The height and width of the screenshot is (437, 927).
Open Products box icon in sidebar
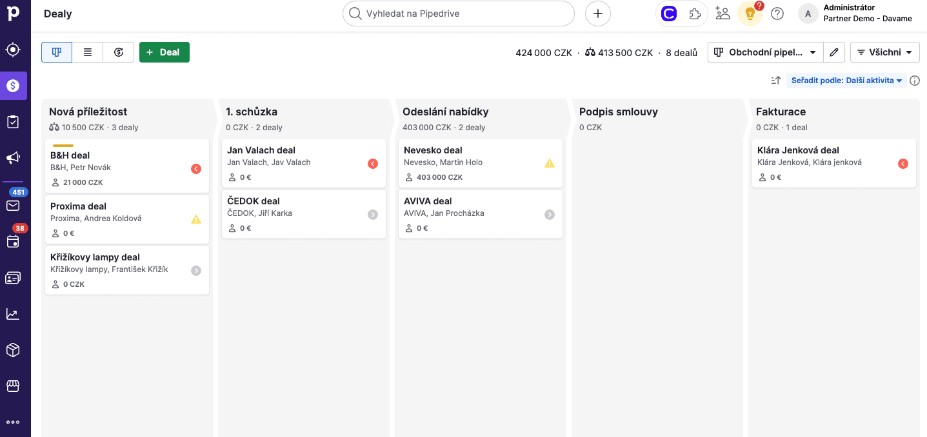(13, 350)
